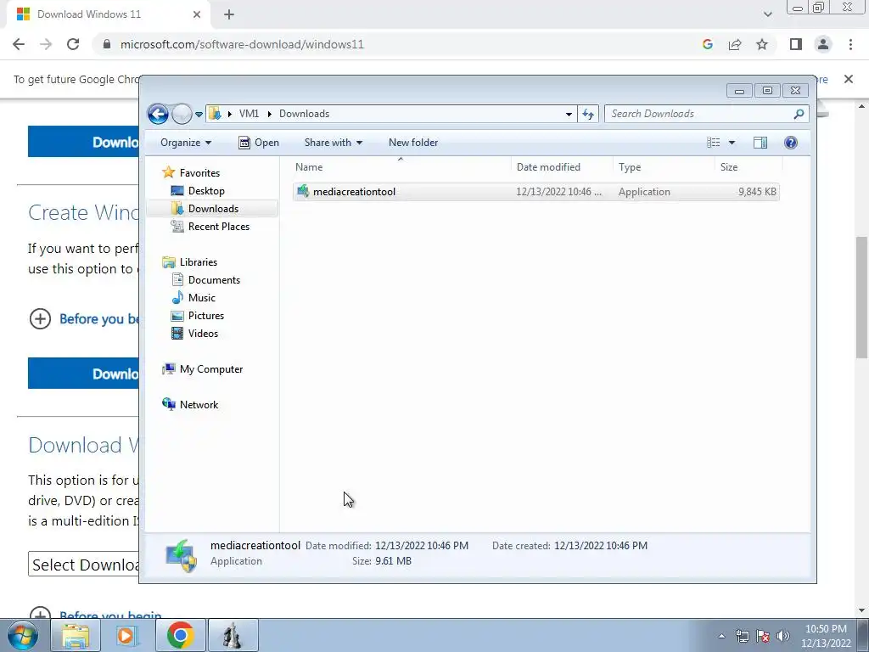Open the address bar history dropdown
This screenshot has width=869, height=652.
coord(569,115)
